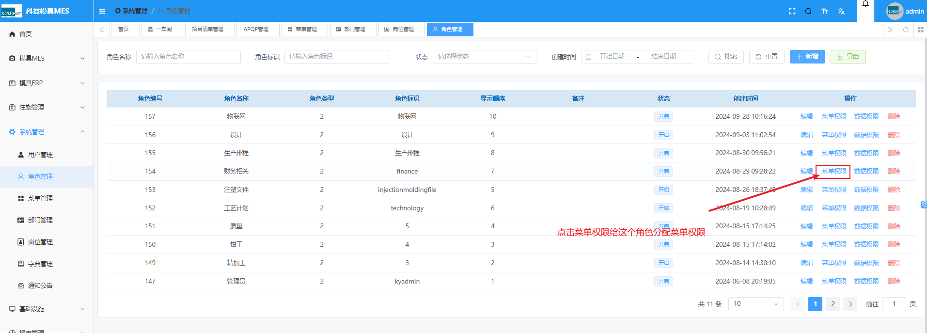Click cell text injectionmoldingfile
This screenshot has height=333, width=927.
pos(407,190)
